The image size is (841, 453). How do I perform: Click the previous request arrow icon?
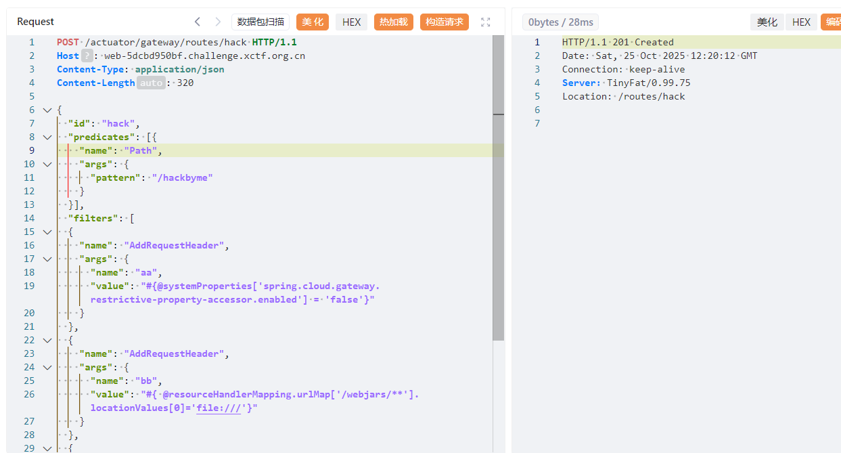point(197,22)
